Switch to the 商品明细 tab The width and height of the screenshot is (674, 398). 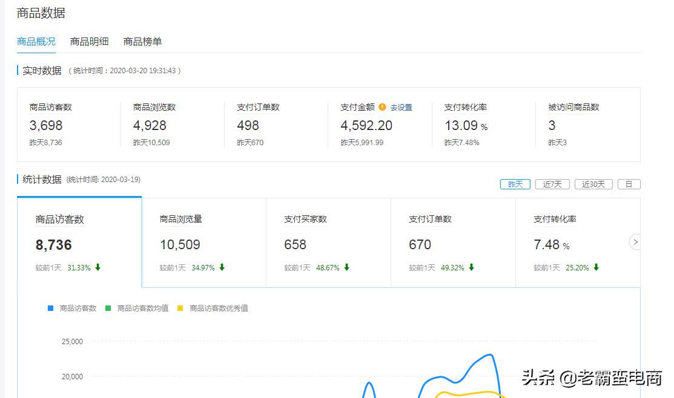pos(88,42)
